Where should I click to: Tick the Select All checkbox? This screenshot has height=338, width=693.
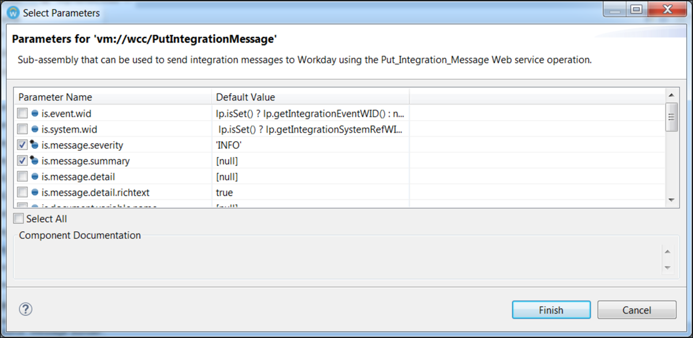18,219
